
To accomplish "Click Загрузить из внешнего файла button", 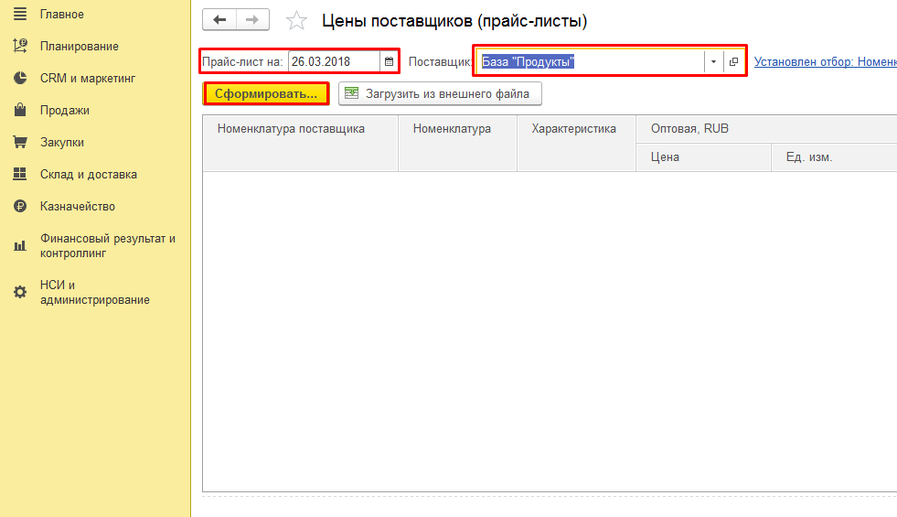I will 440,93.
